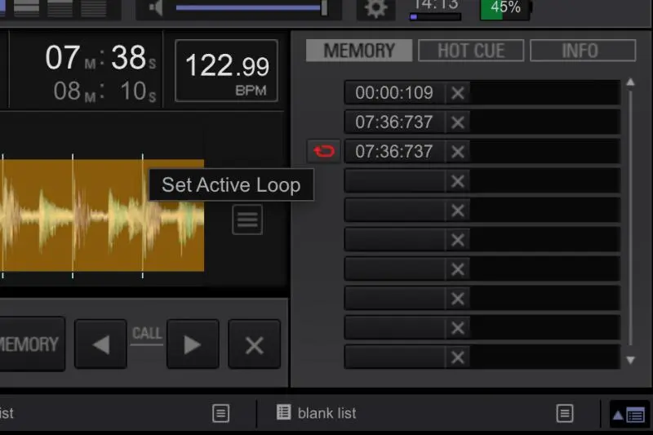Click the X delete cue button beside CALL
The image size is (653, 435).
pos(254,344)
